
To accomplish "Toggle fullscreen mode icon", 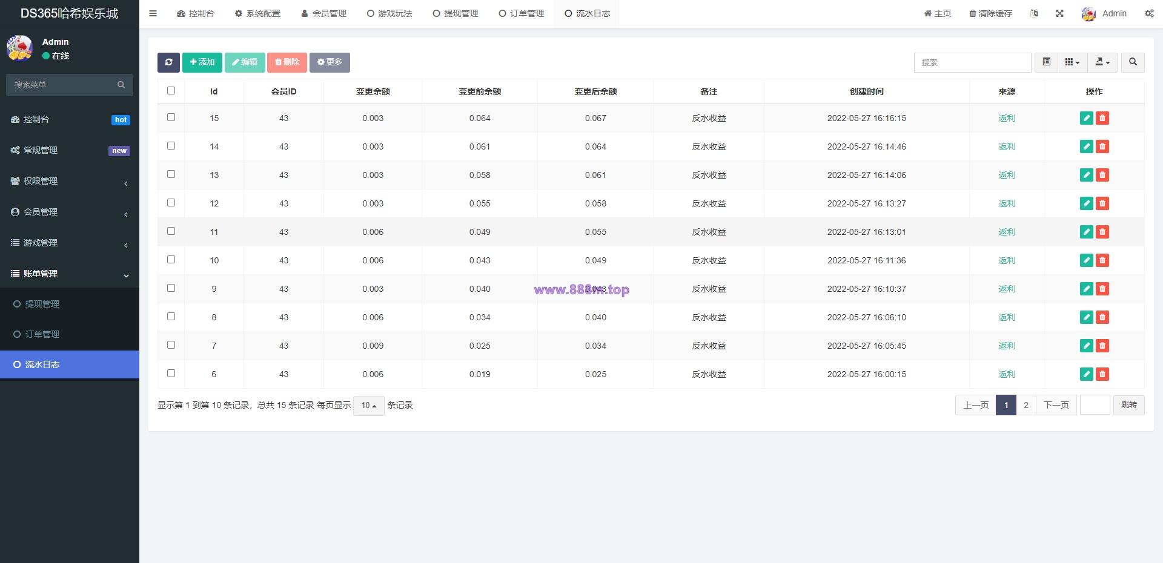I will [x=1059, y=13].
